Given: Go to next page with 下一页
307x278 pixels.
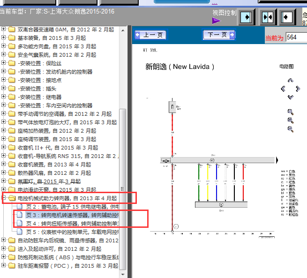Looking at the screenshot, I should (x=219, y=35).
